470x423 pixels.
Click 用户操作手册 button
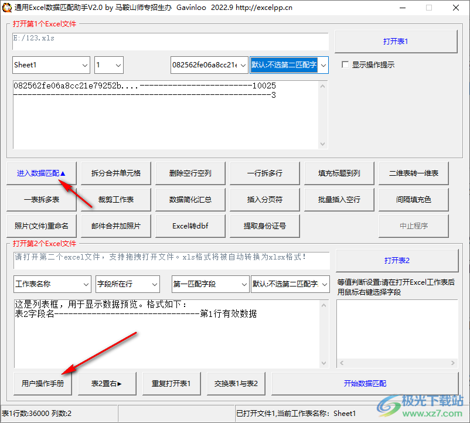(43, 384)
